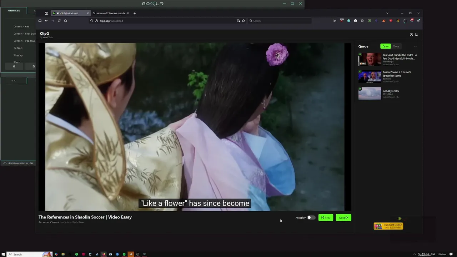Expand the list all tabs chevron
This screenshot has width=457, height=257.
387,13
